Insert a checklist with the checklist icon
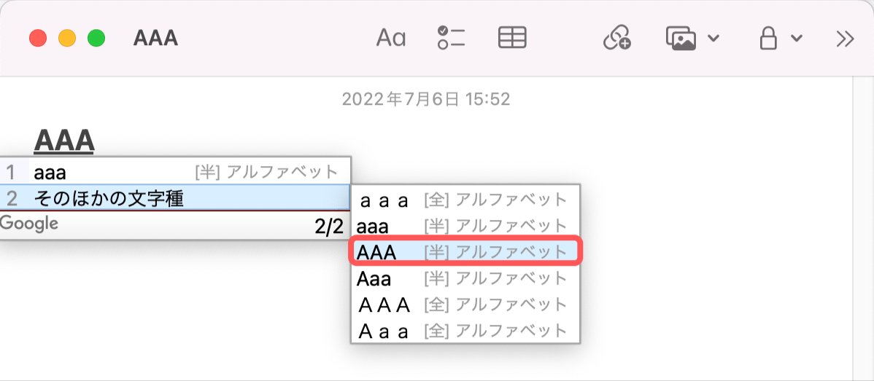This screenshot has height=381, width=874. tap(451, 38)
